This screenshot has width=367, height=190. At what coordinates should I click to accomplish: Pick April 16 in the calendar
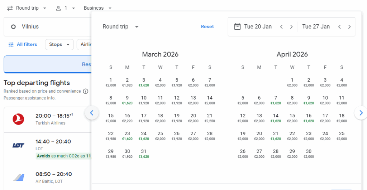(309, 118)
